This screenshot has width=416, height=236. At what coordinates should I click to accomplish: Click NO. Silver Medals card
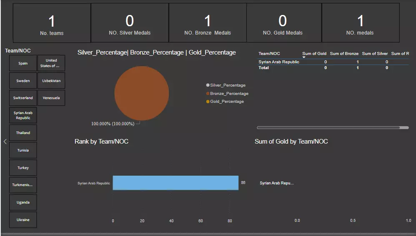point(130,23)
